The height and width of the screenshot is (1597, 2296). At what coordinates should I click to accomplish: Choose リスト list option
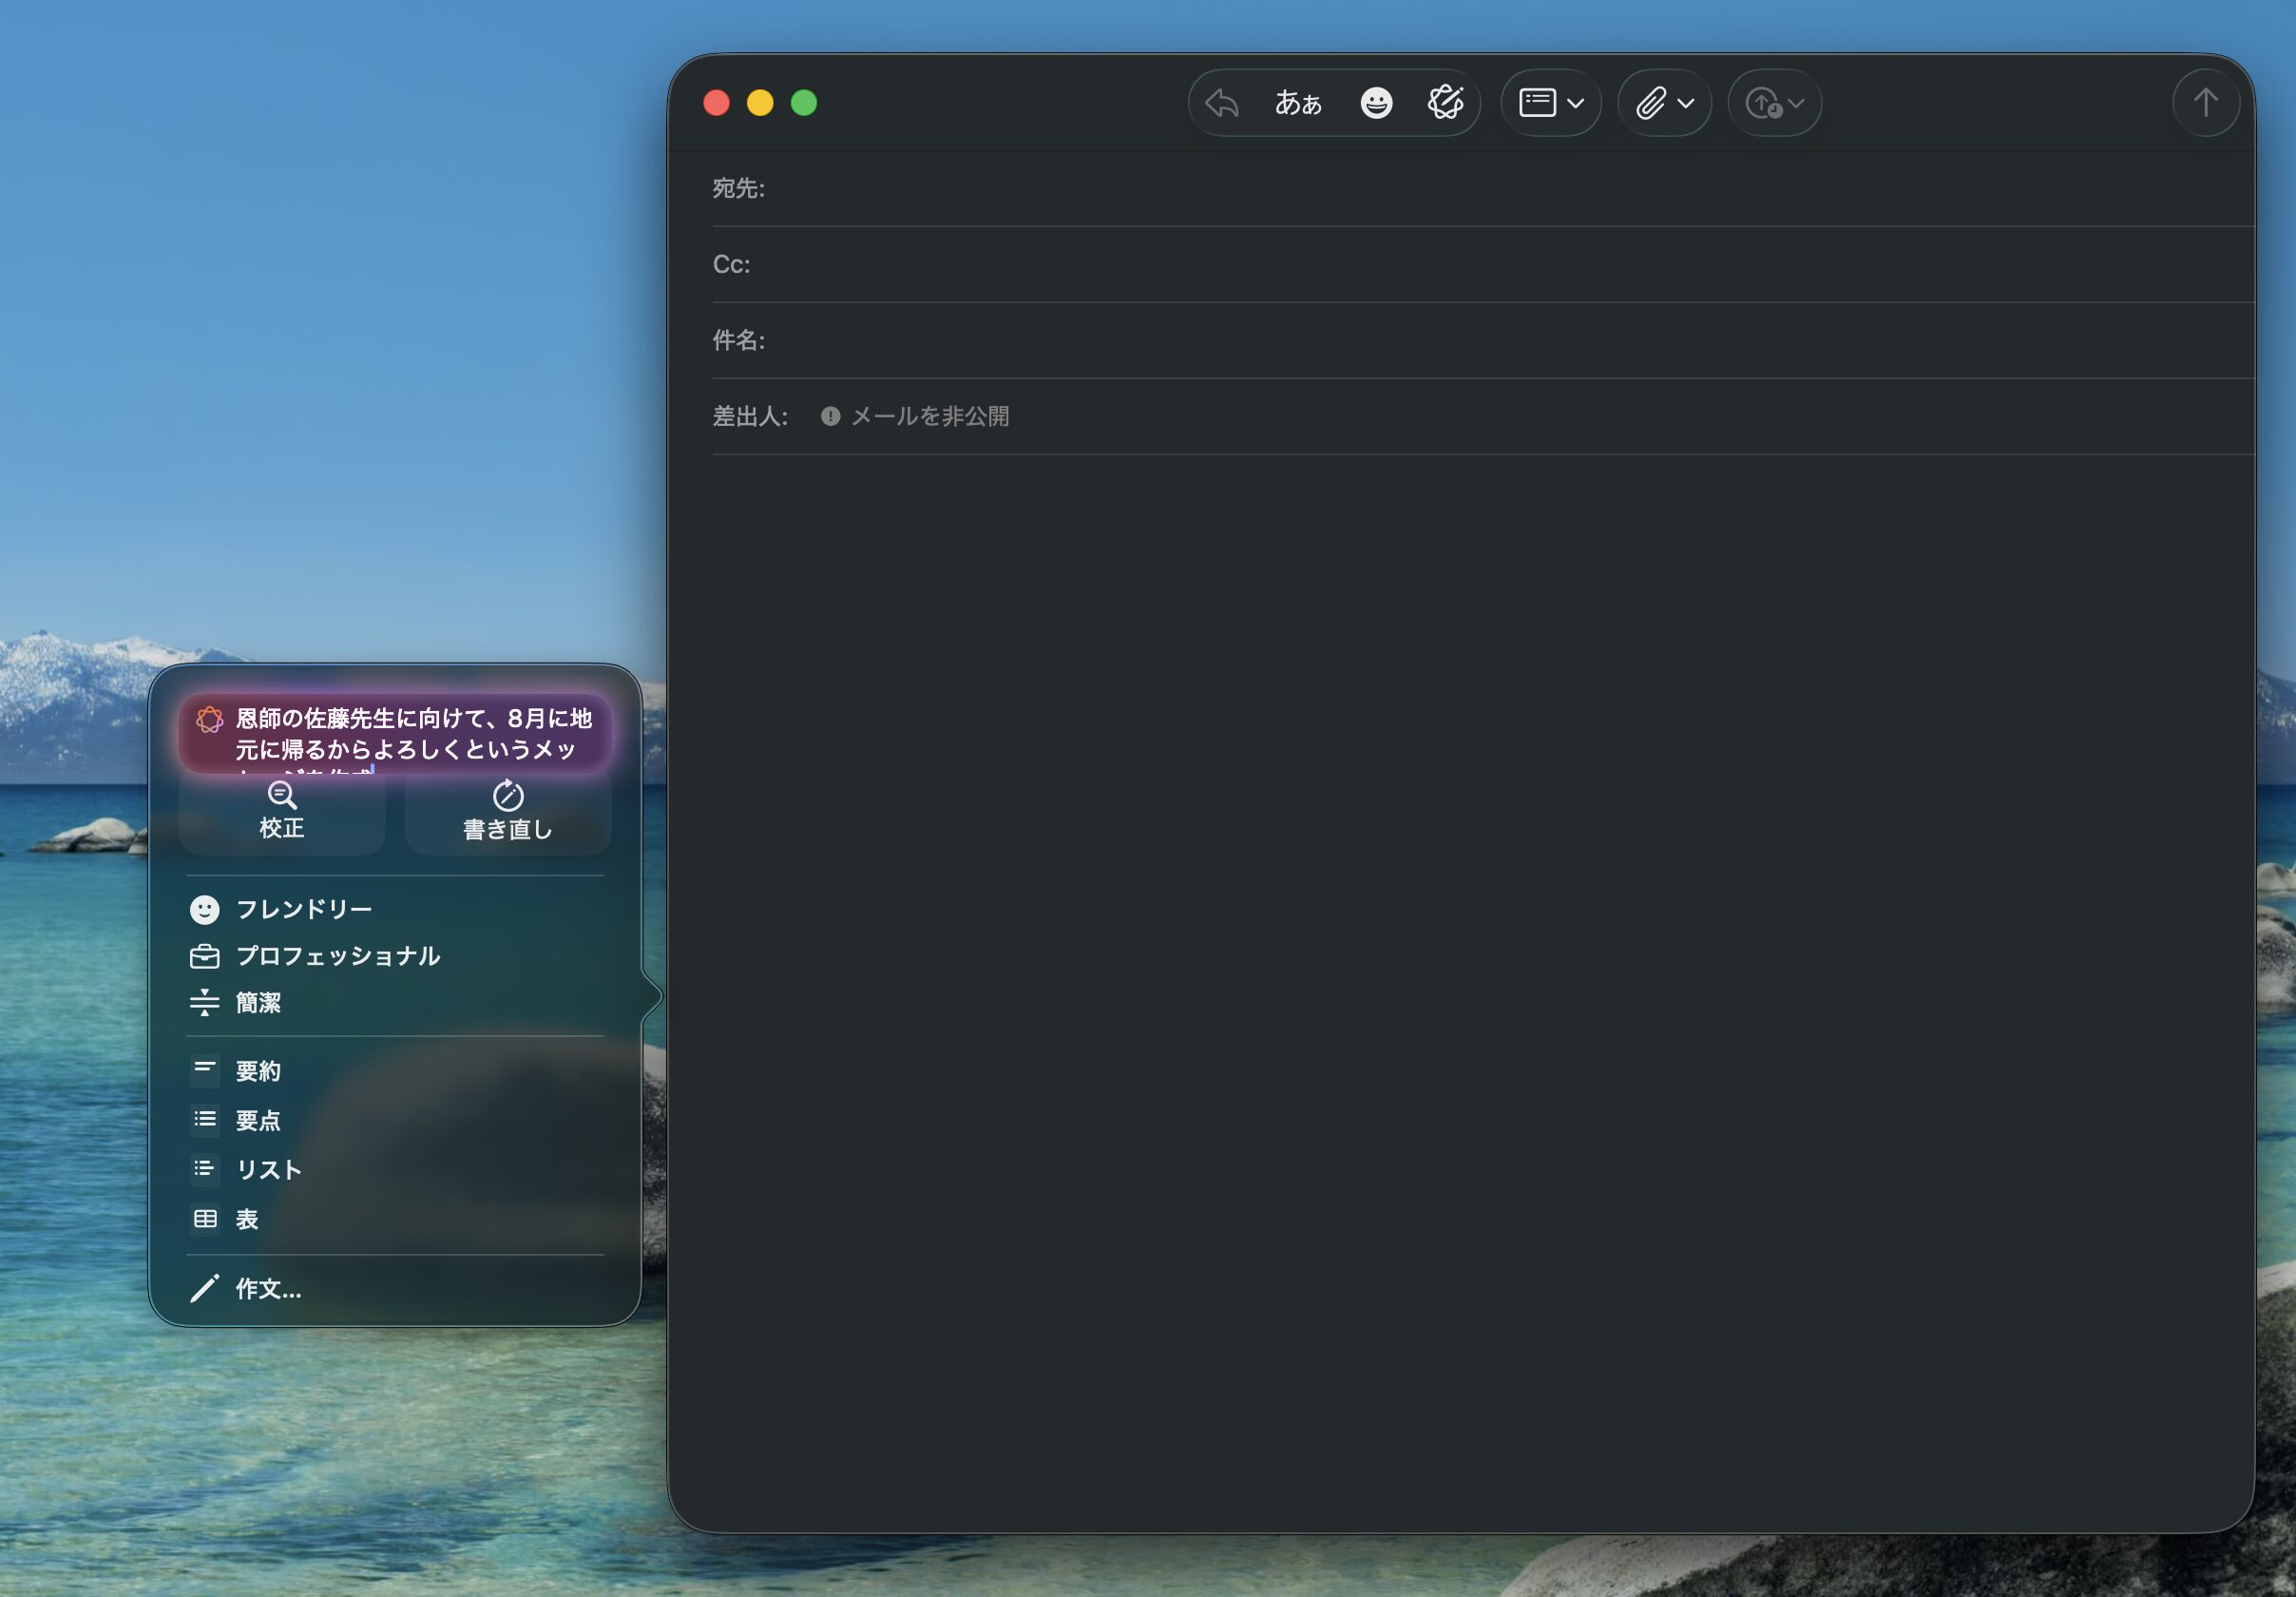(x=395, y=1169)
